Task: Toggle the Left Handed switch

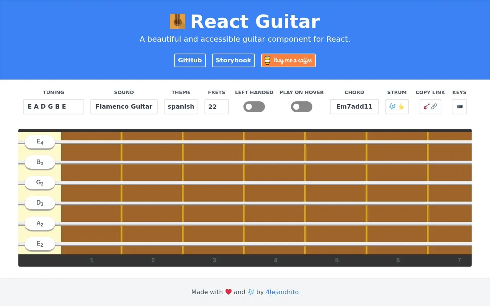Action: (254, 107)
